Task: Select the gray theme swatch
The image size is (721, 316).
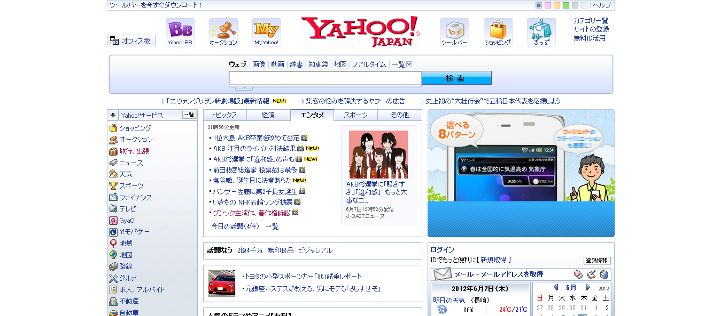Action: [575, 5]
